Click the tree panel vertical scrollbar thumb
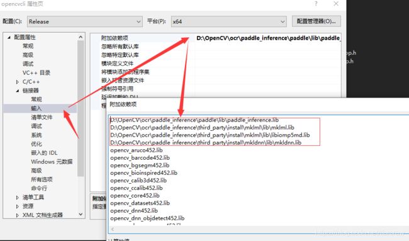 click(81, 108)
